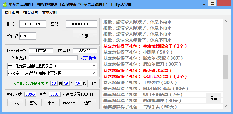Select the 英雄武器银盒子（1个） log row

(163, 46)
